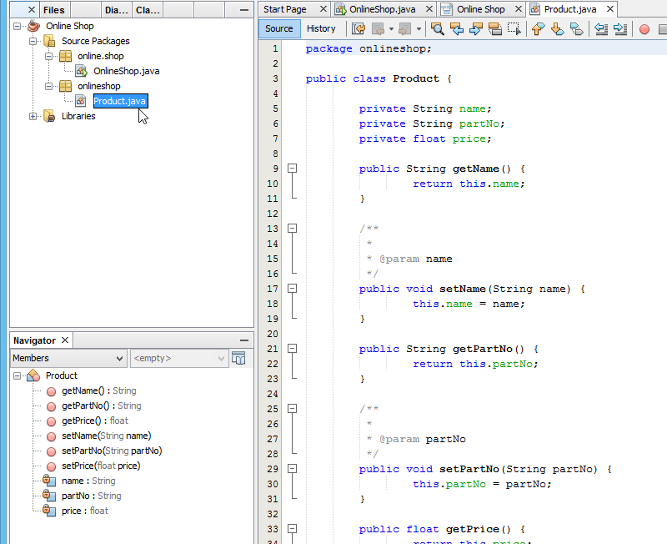Open the Files panel tab
This screenshot has height=544, width=667.
point(54,10)
